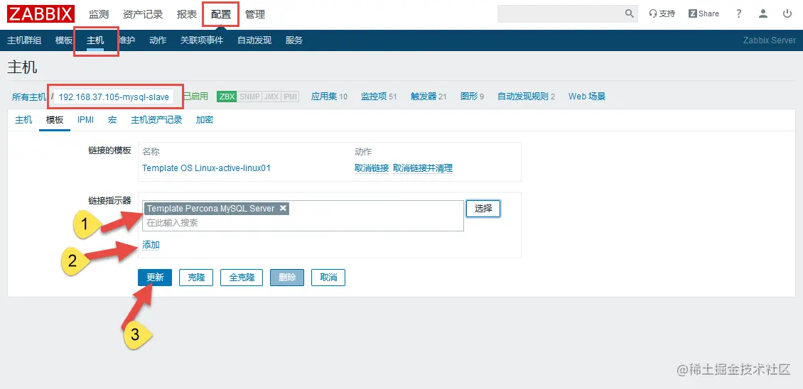Image resolution: width=803 pixels, height=389 pixels.
Task: Open the 所有主机 breadcrumb link
Action: [x=29, y=97]
